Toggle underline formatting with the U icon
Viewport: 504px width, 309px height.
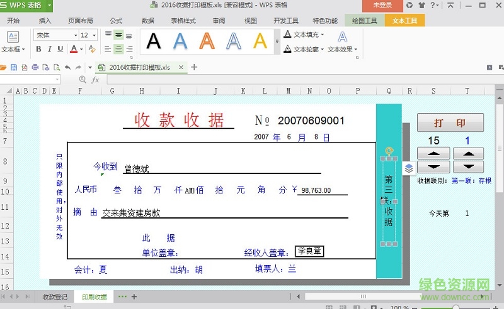tap(60, 49)
